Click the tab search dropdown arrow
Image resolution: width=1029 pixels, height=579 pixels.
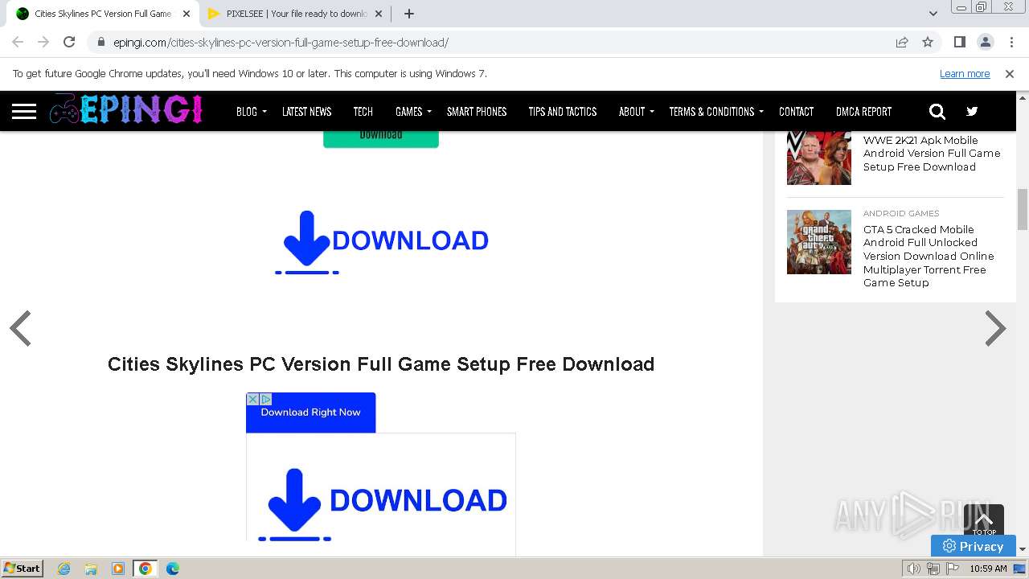click(x=933, y=14)
